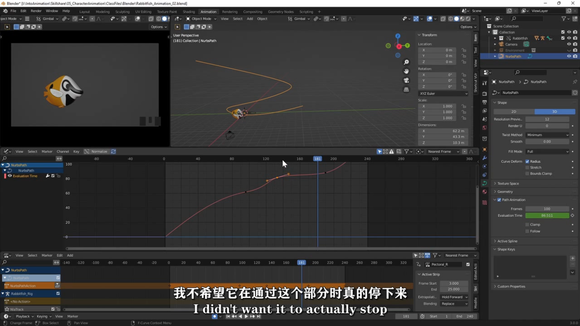Click the Evaluation Time value field

coord(547,216)
